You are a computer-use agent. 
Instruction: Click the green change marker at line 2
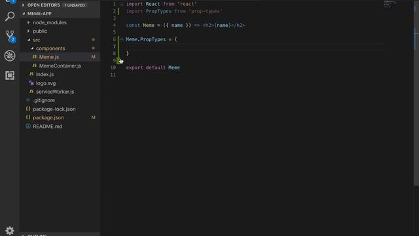[118, 11]
